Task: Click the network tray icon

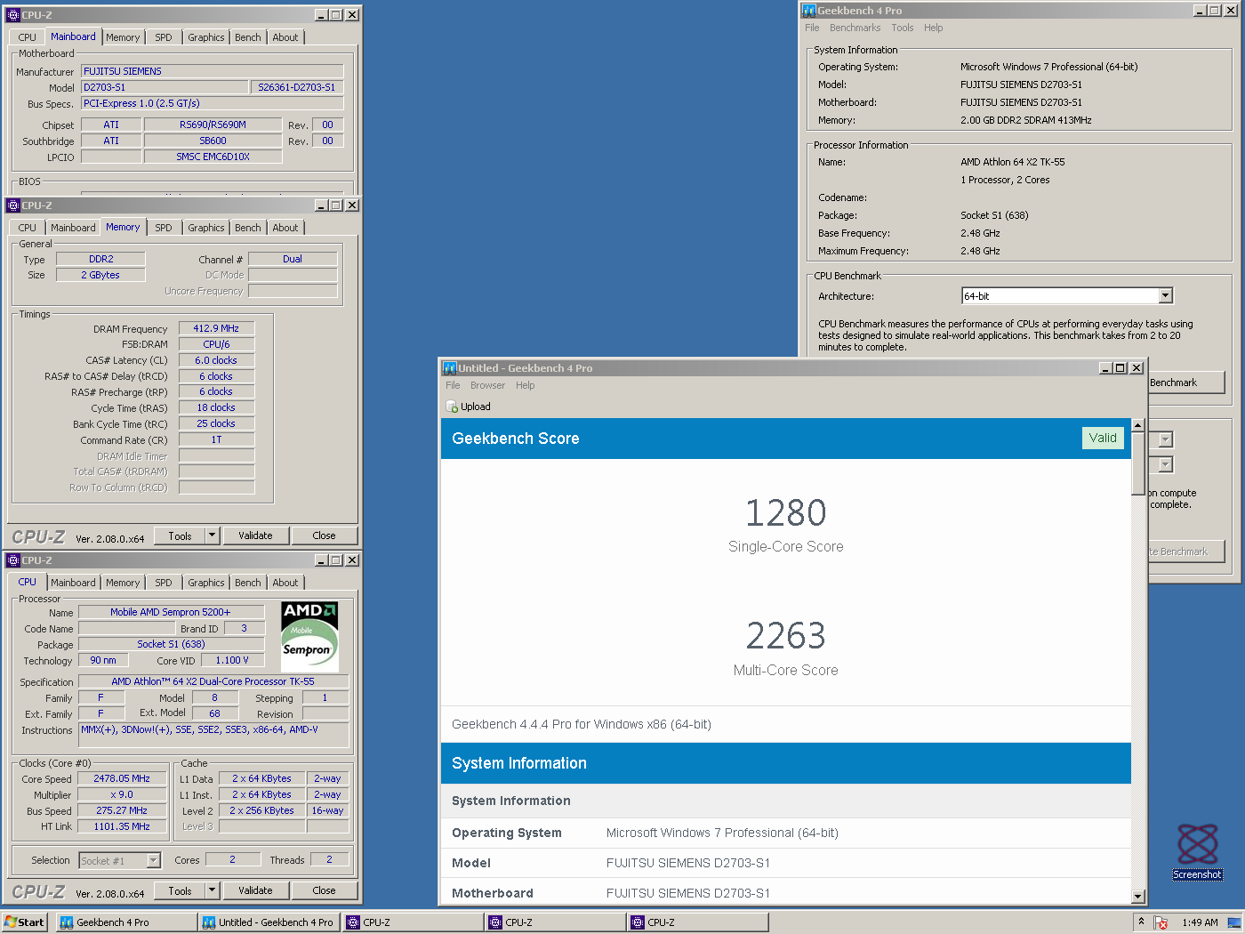Action: [x=1233, y=922]
